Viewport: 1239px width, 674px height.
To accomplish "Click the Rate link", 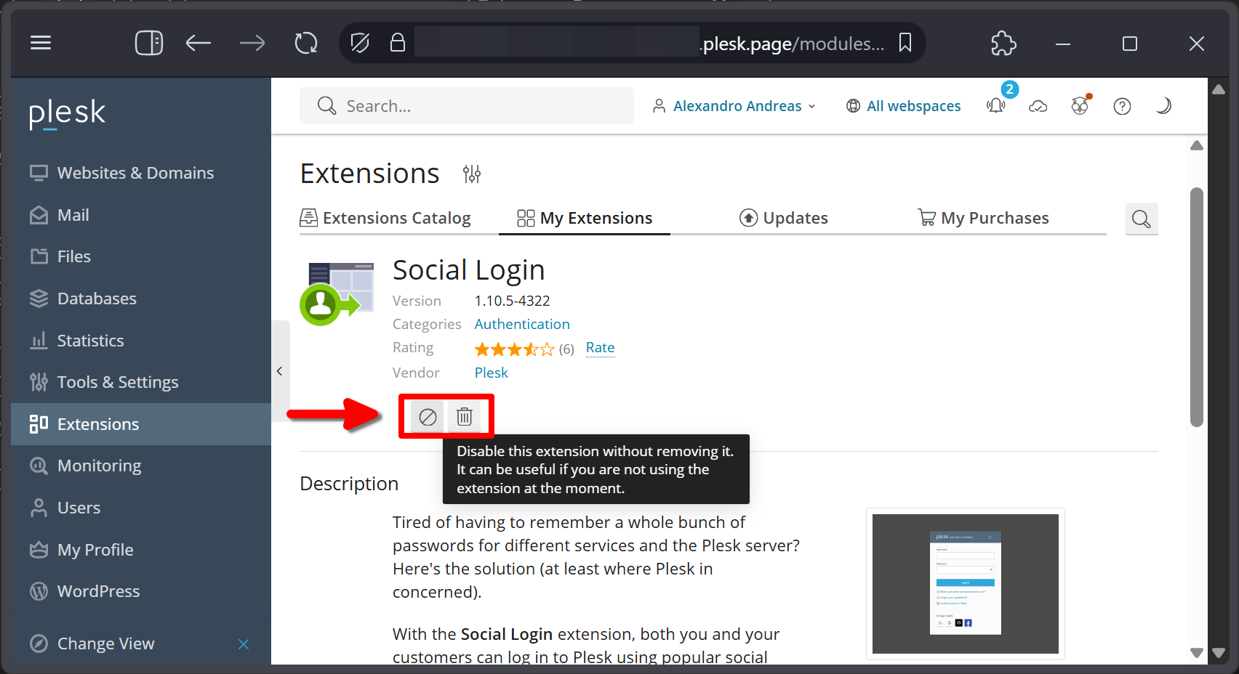I will 600,348.
